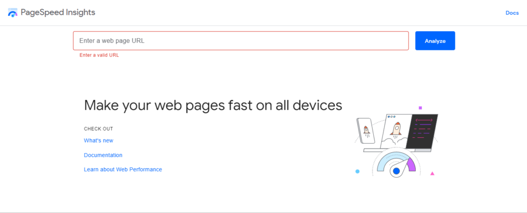Screen dimensions: 527x213
Task: Click the 'Enter a valid URL' error message
Action: [x=99, y=55]
